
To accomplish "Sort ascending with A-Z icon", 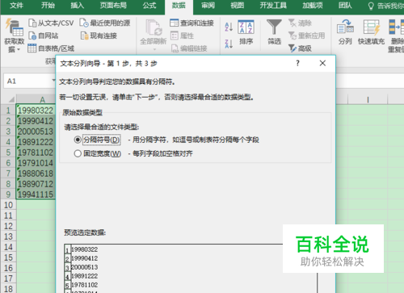I will (229, 27).
